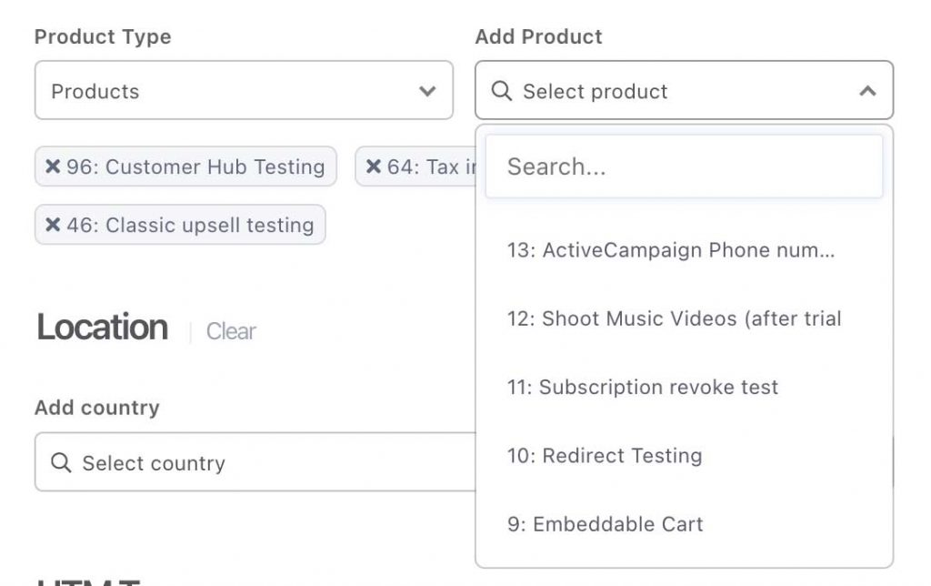Click the Location section heading
931x586 pixels.
coord(102,327)
